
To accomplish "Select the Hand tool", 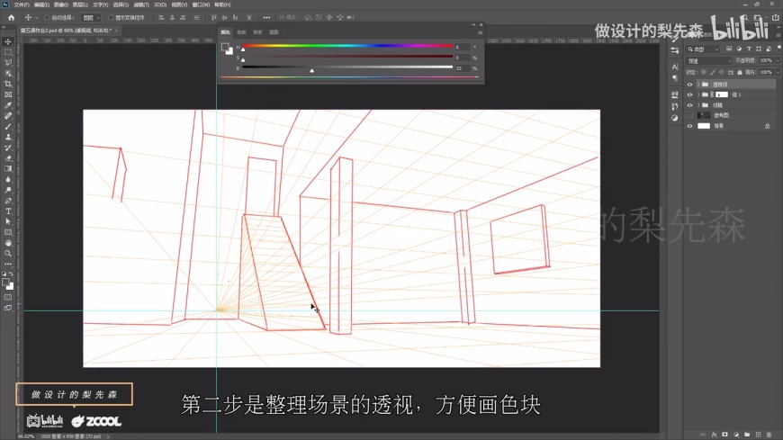I will coord(8,243).
